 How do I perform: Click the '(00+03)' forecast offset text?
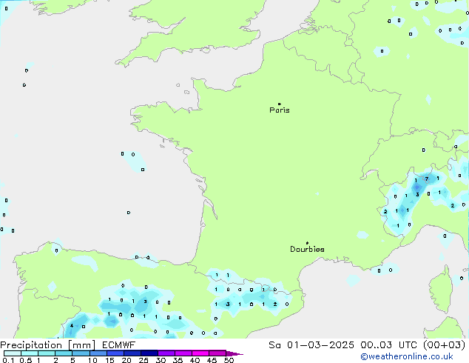[444, 345]
